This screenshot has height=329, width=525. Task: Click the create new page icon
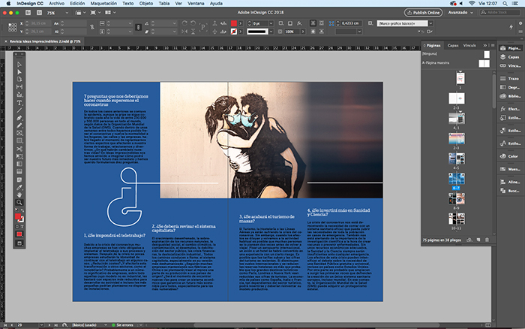point(478,240)
